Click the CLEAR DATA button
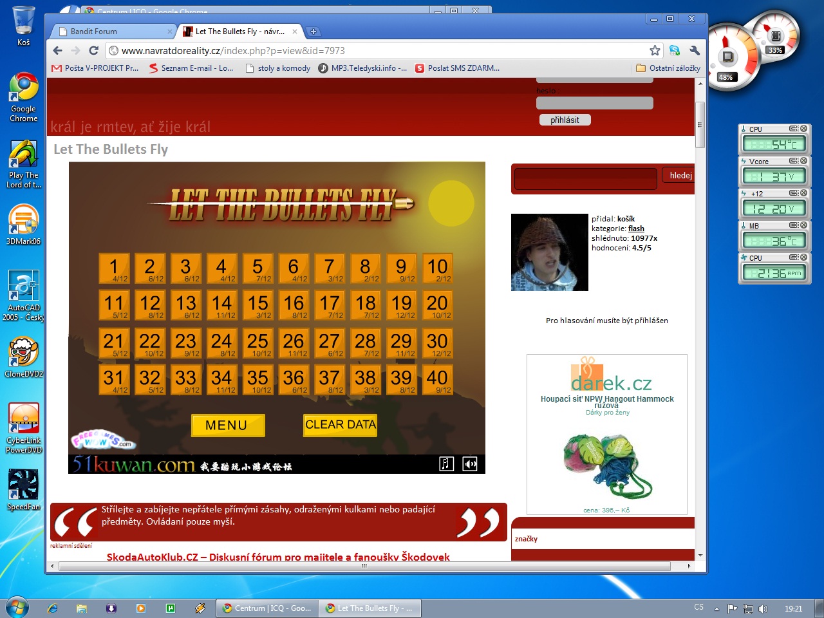The width and height of the screenshot is (824, 618). tap(340, 425)
